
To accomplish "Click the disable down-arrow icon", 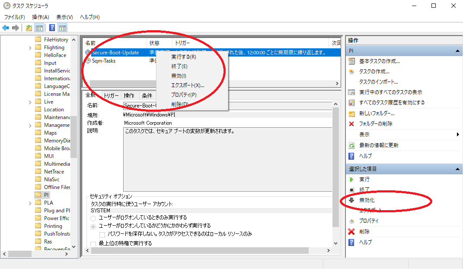I will [351, 200].
